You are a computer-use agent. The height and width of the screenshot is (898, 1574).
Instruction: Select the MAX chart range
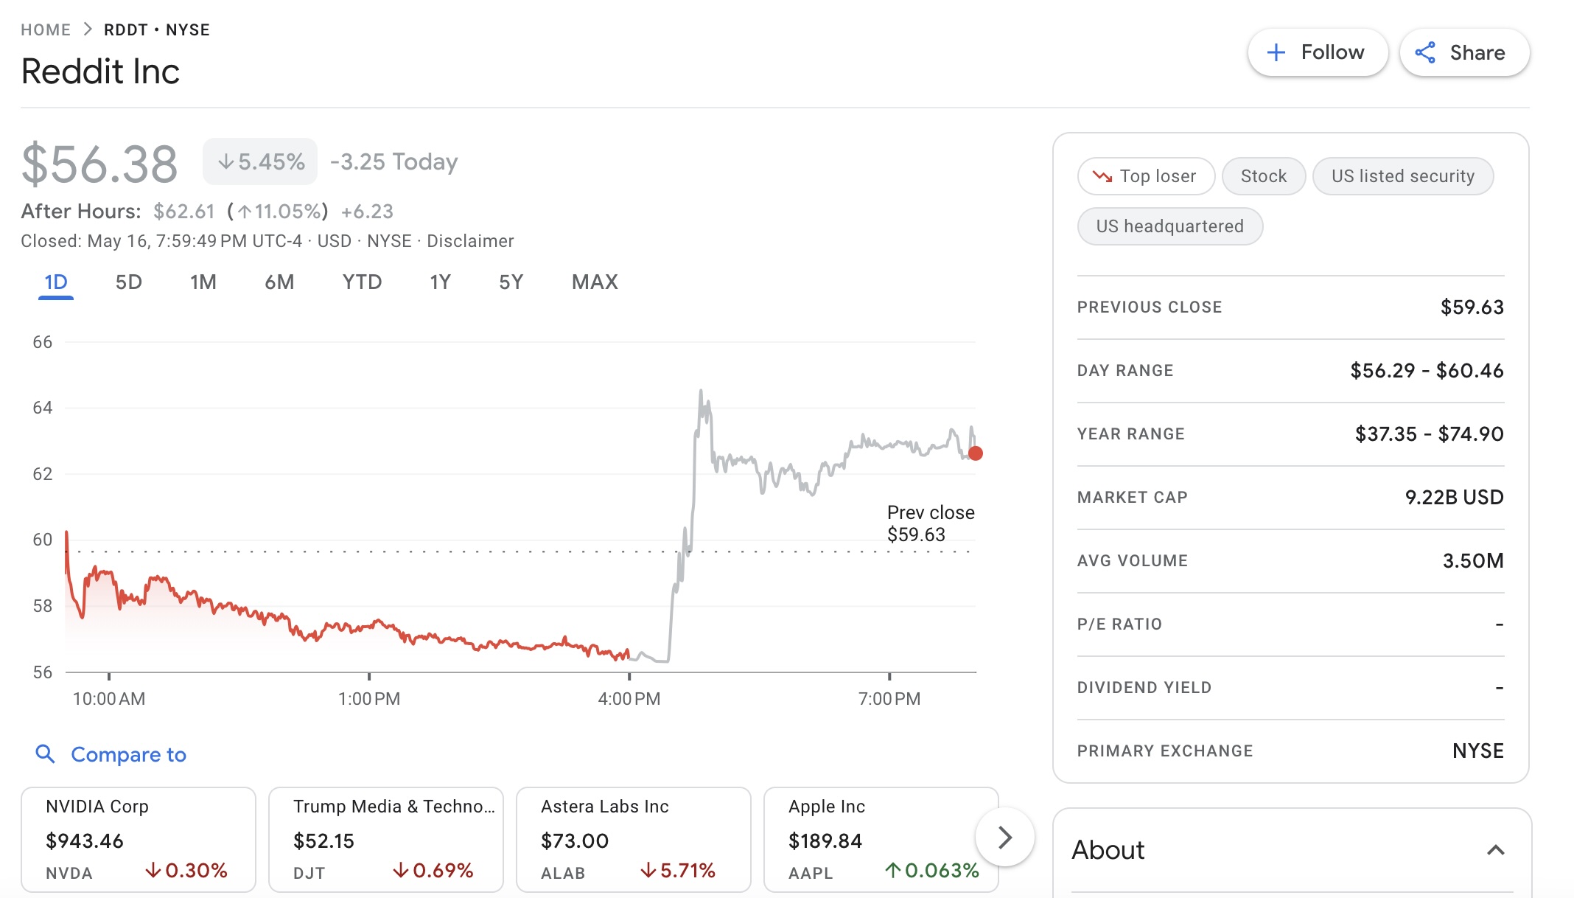tap(595, 282)
